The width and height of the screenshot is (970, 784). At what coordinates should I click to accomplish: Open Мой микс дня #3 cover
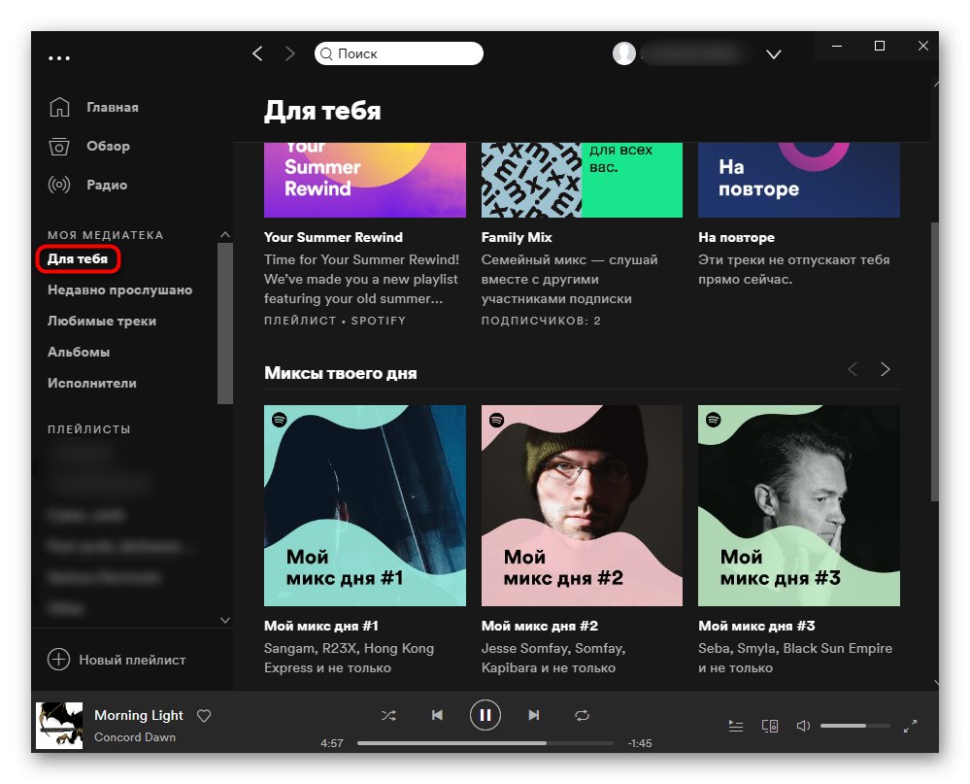coord(799,505)
